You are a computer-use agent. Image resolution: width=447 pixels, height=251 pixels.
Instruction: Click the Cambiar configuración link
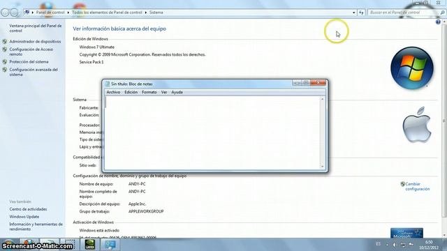418,186
